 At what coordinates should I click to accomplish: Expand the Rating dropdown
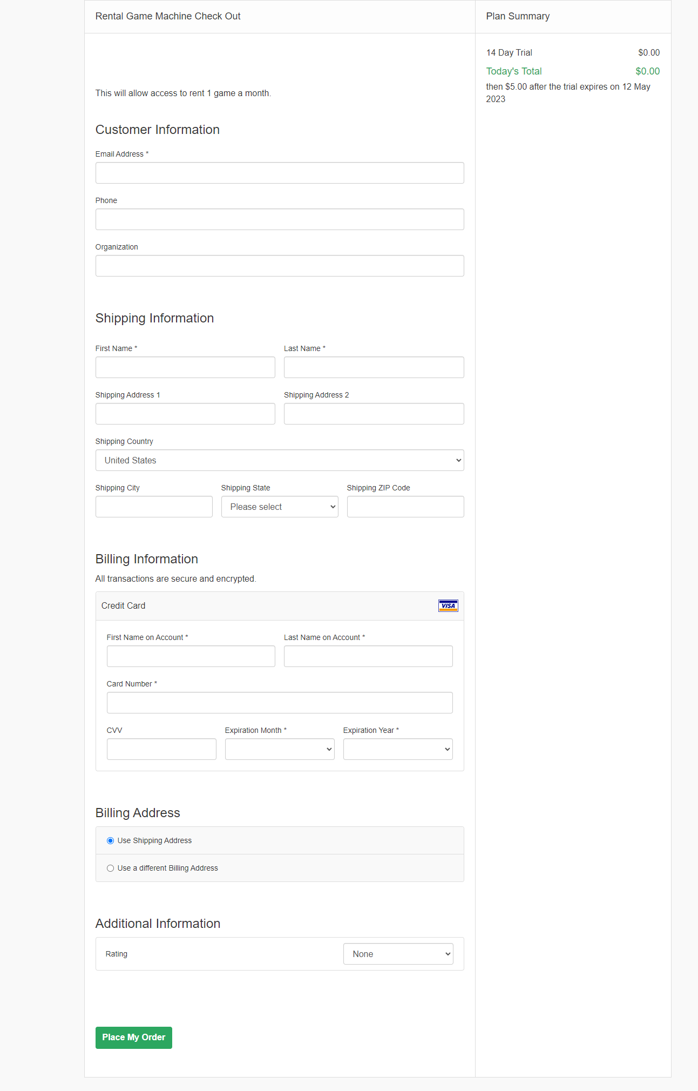(x=397, y=954)
